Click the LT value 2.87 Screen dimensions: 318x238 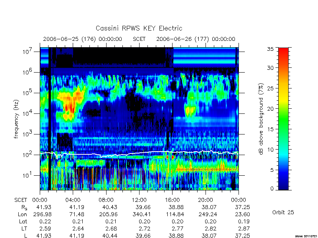pyautogui.click(x=244, y=228)
